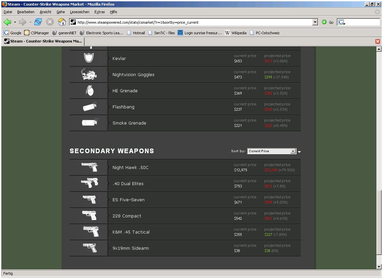
Task: Click the 228 Compact pistol icon
Action: click(x=90, y=215)
